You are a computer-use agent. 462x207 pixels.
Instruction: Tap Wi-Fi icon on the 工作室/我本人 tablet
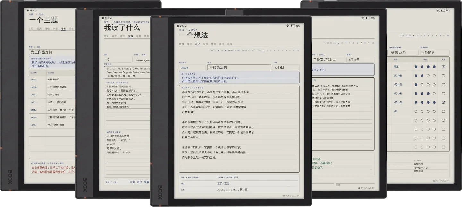363,18
